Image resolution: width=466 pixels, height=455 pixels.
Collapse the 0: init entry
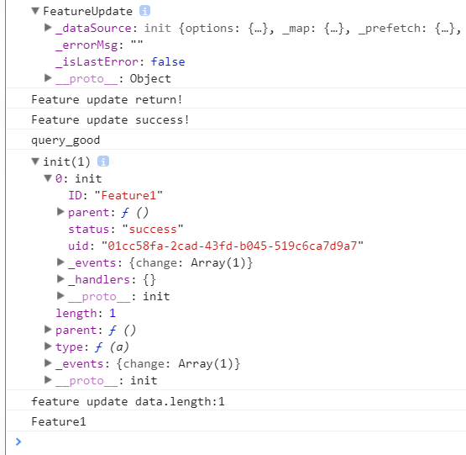click(48, 178)
